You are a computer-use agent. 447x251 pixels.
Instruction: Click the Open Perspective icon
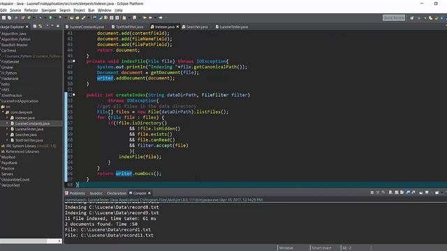pyautogui.click(x=412, y=18)
